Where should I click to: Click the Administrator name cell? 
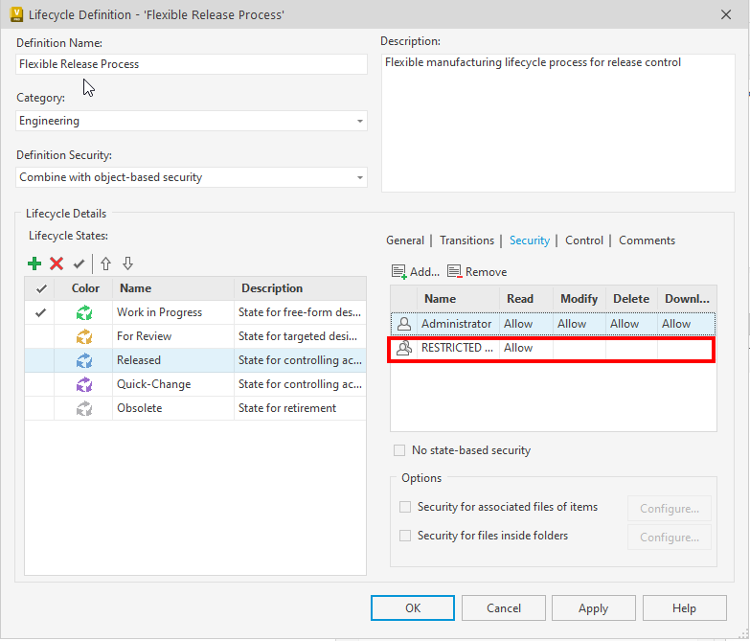coord(456,324)
